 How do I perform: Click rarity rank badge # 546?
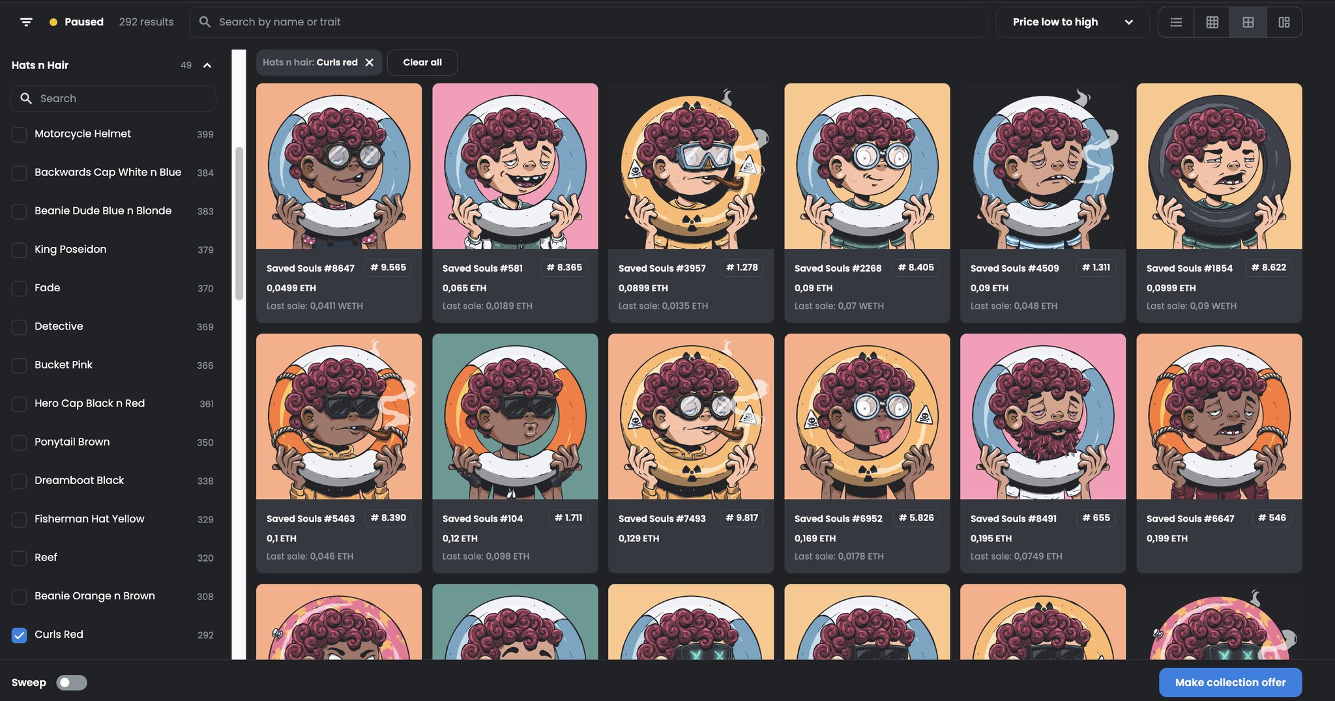1272,518
